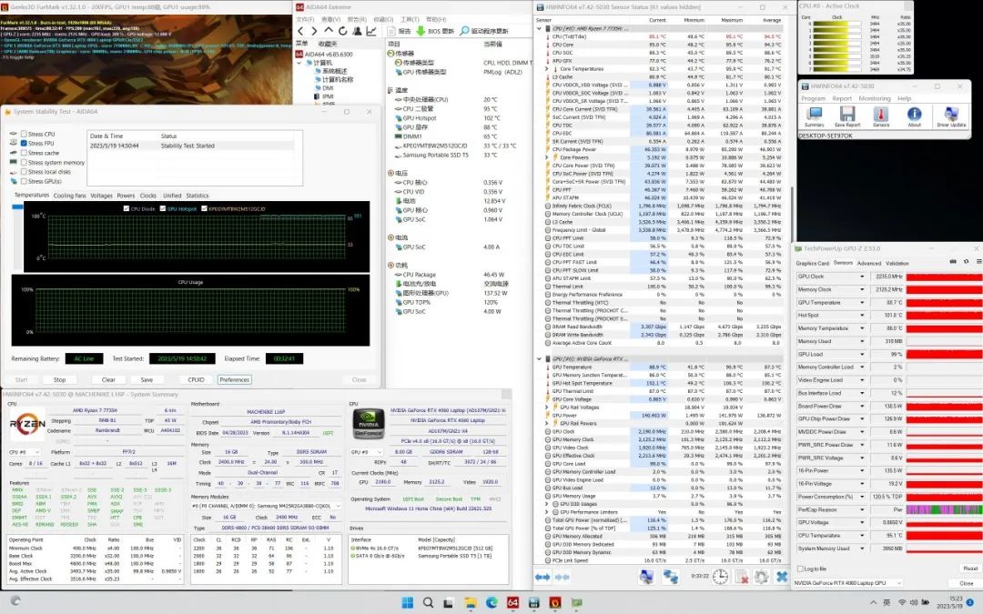Enable Stress system memory checkbox

coord(24,162)
